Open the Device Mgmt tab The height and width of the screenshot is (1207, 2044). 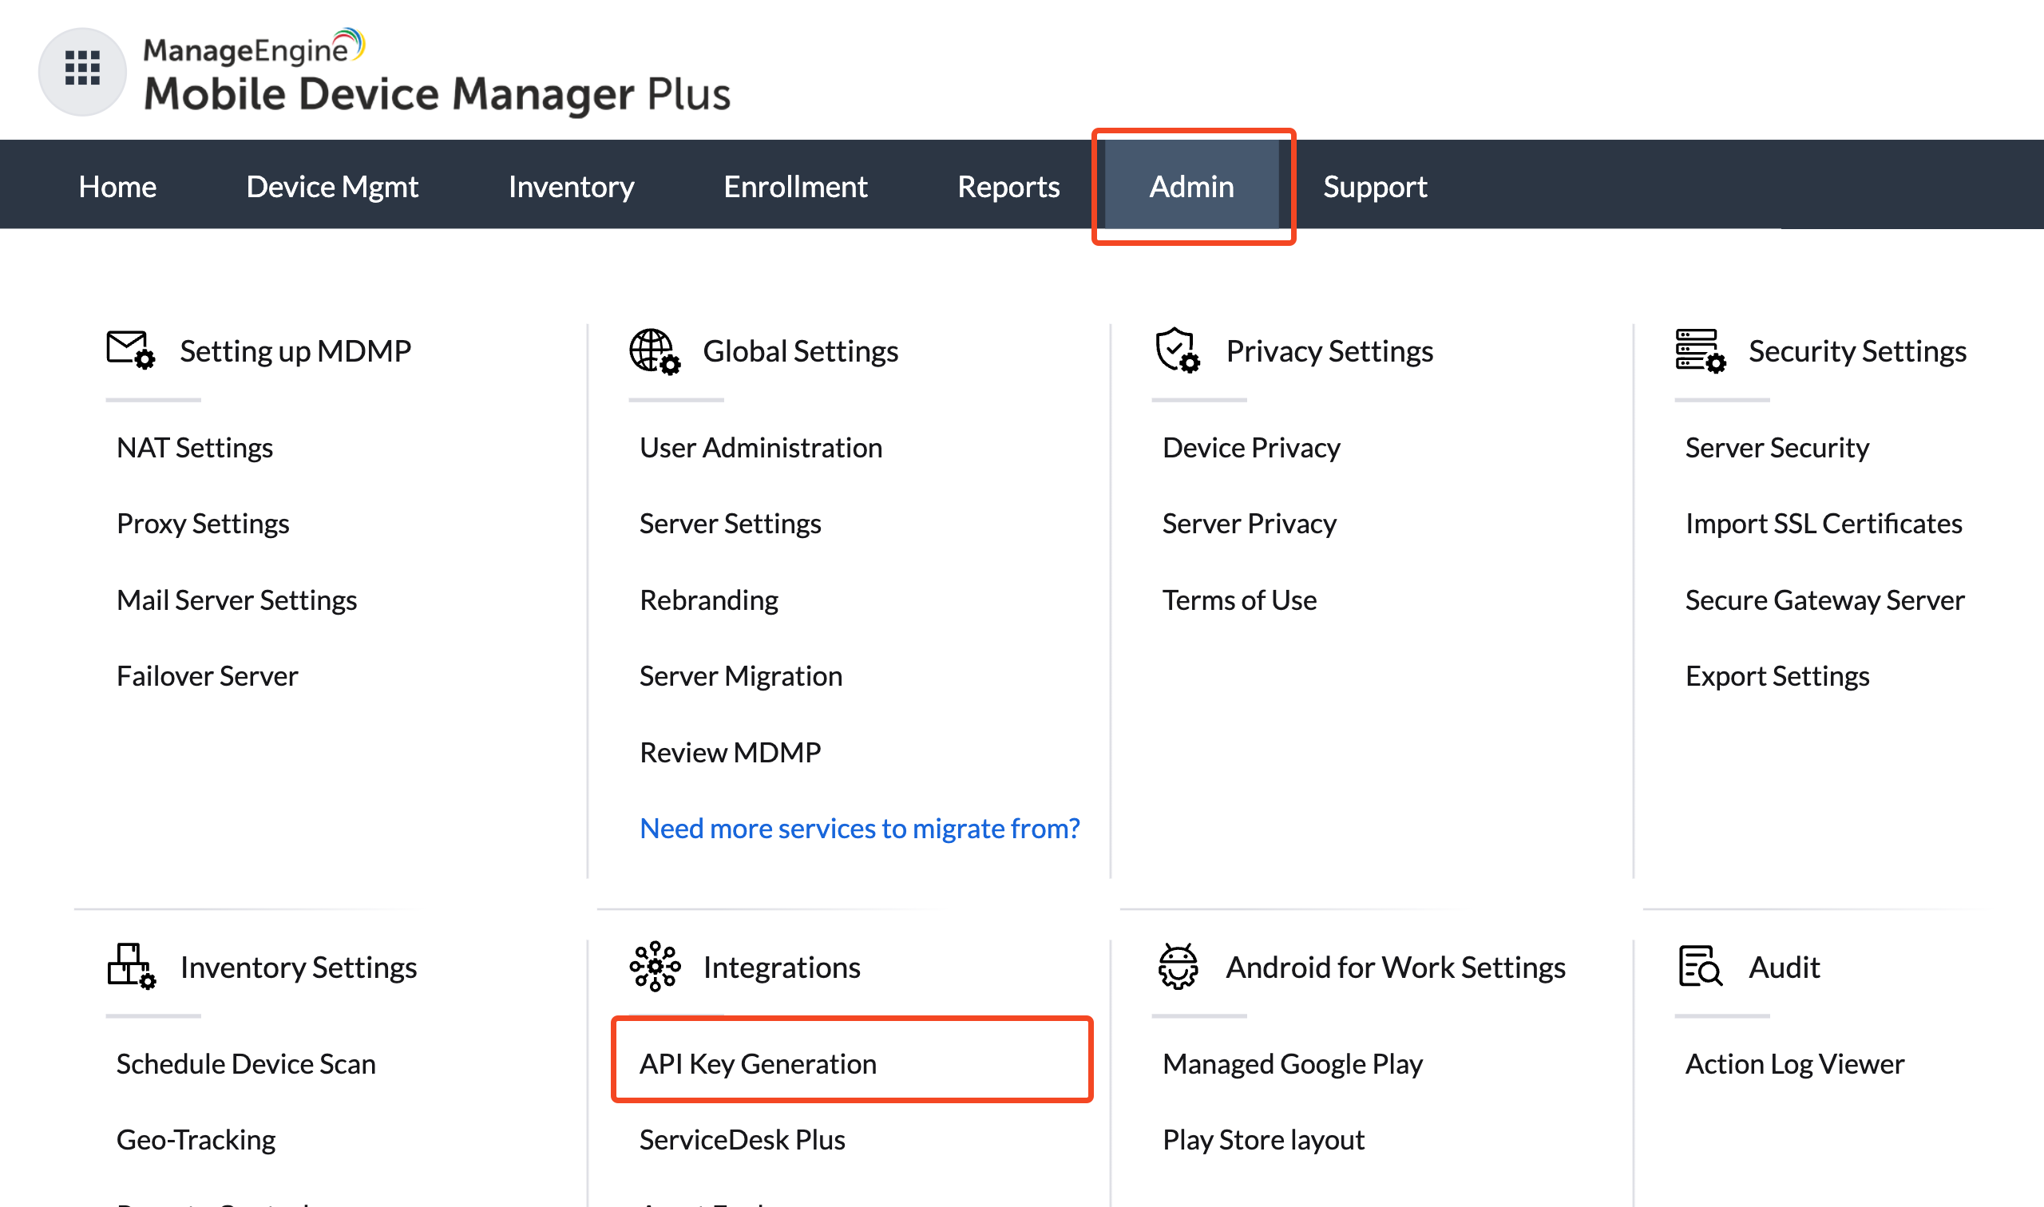[332, 186]
